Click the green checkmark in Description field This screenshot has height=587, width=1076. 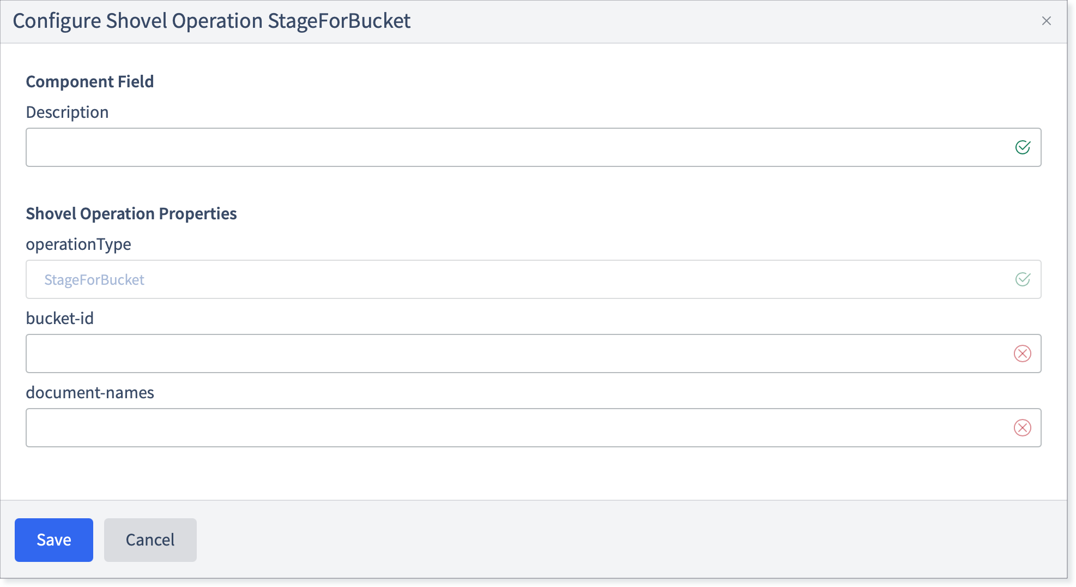[x=1023, y=147]
